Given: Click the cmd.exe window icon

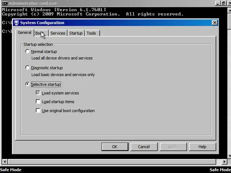Looking at the screenshot, I should [5, 3].
